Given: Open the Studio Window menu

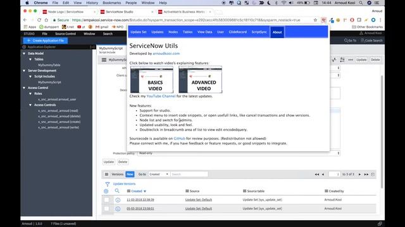Looking at the screenshot, I should (89, 33).
